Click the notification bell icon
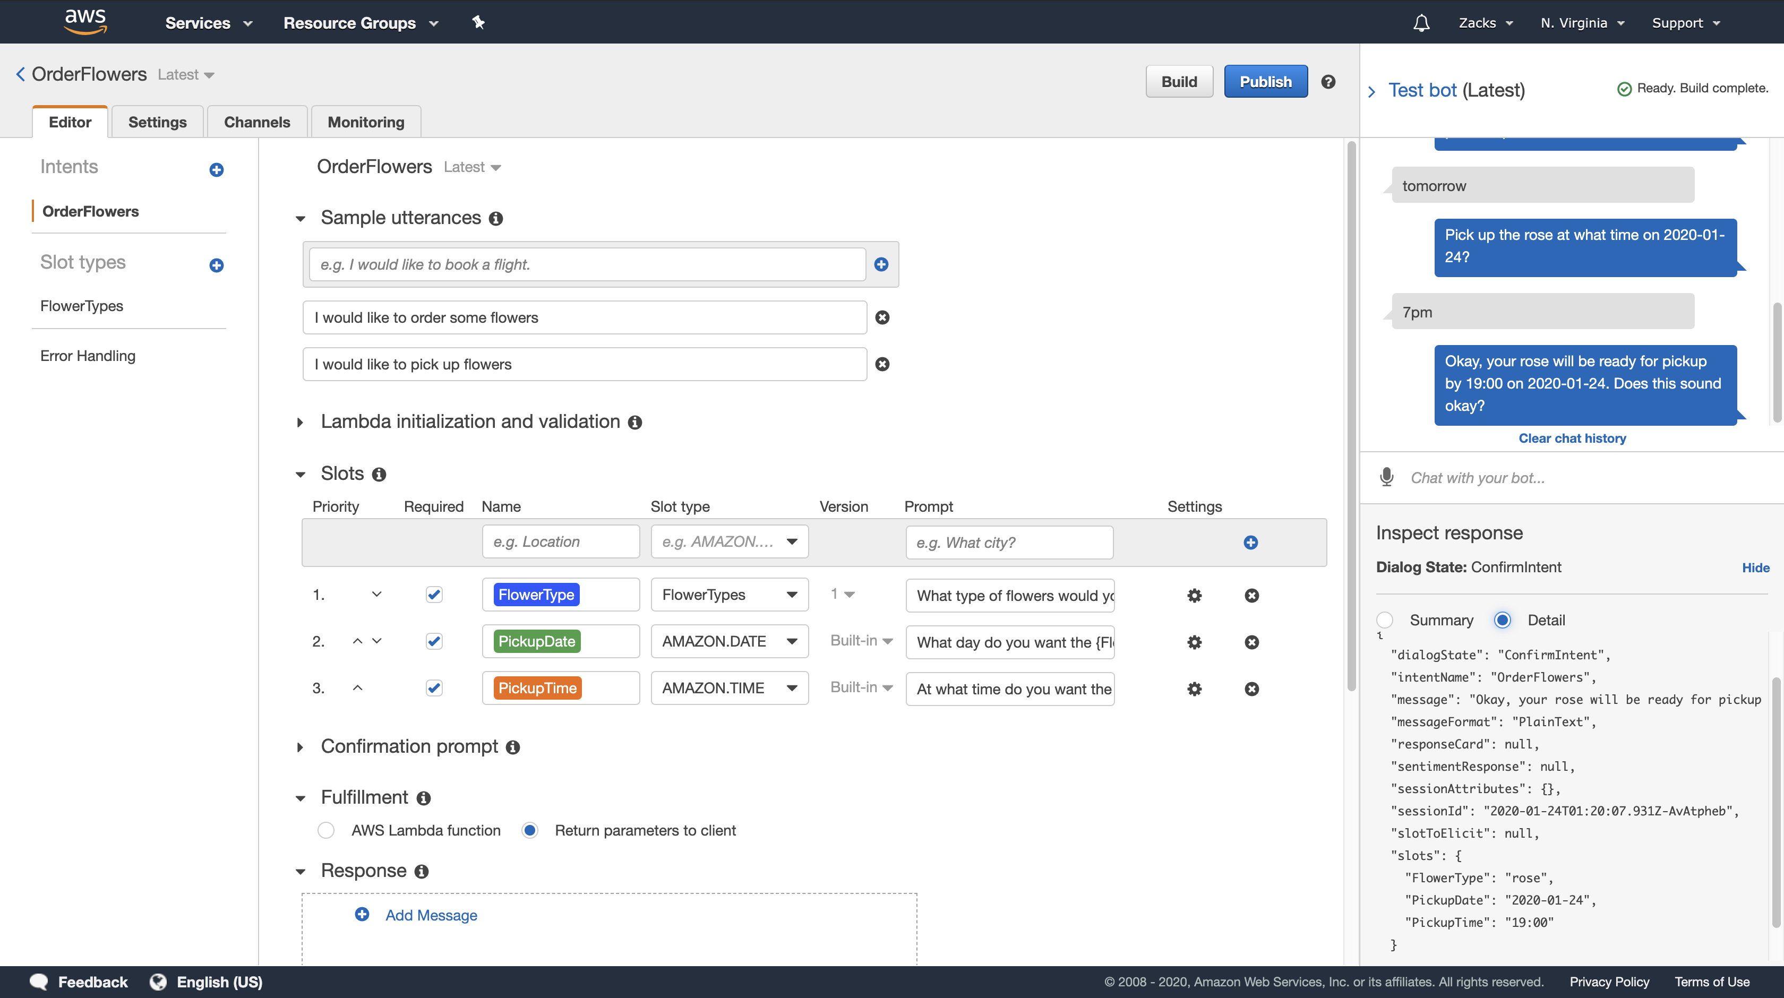The image size is (1784, 998). pyautogui.click(x=1421, y=23)
